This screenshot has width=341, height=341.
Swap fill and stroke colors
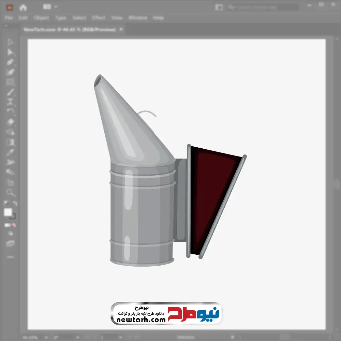click(15, 203)
